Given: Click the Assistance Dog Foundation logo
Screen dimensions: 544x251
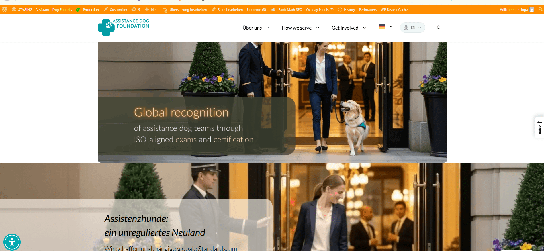Looking at the screenshot, I should pos(124,28).
